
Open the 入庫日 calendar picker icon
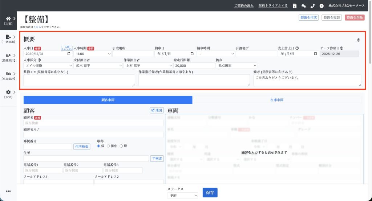(69, 54)
